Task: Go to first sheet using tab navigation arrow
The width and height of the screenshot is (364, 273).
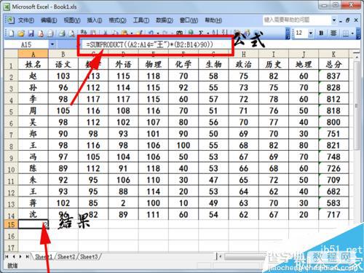Action: coord(7,256)
